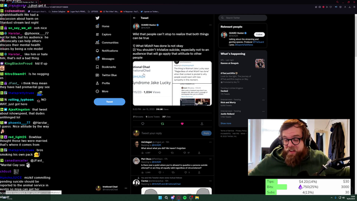Toggle retweet on the main tweet
Screen dimensions: 357x201
[162, 124]
